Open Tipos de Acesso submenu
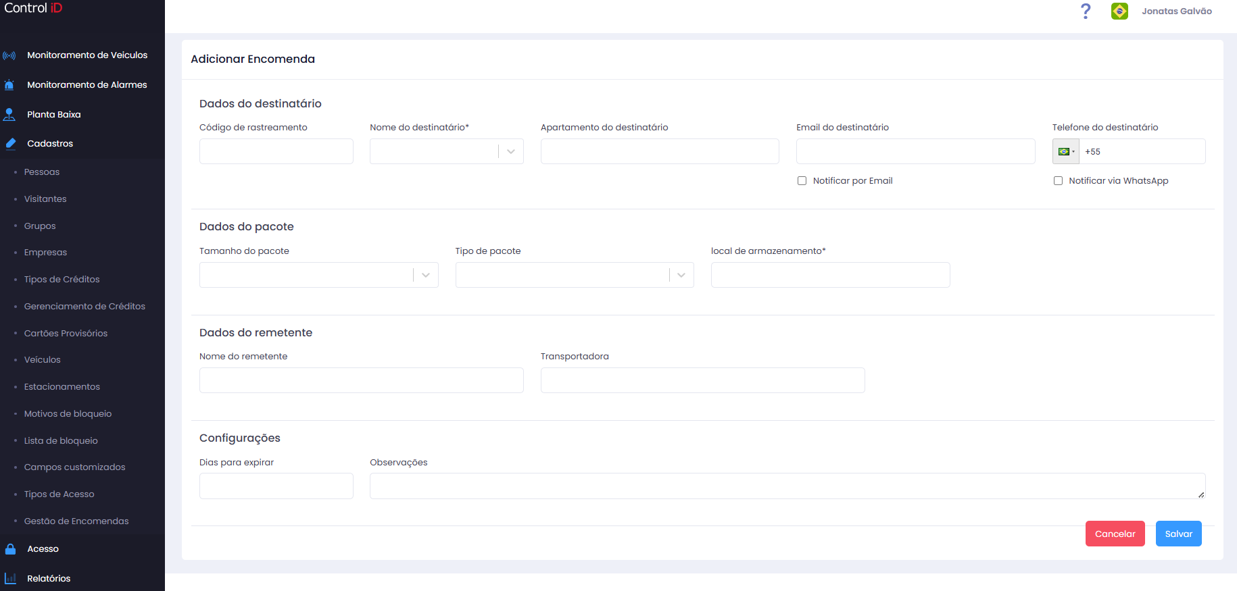The height and width of the screenshot is (591, 1237). click(59, 494)
